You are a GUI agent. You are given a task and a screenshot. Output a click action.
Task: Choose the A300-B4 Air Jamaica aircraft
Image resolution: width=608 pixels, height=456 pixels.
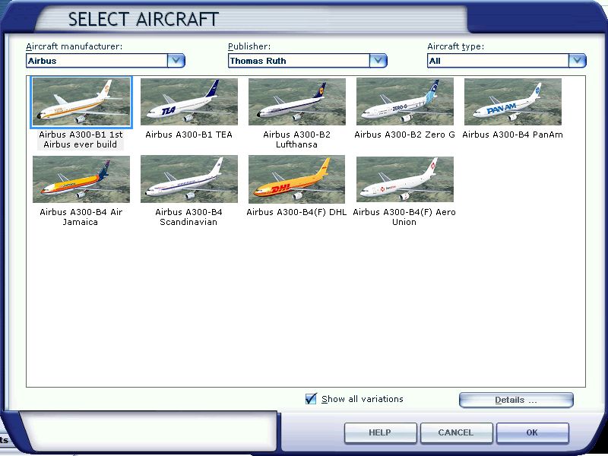click(x=81, y=179)
